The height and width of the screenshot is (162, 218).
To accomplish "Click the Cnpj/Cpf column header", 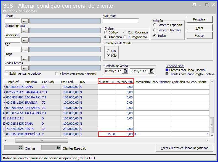I will (15, 82).
